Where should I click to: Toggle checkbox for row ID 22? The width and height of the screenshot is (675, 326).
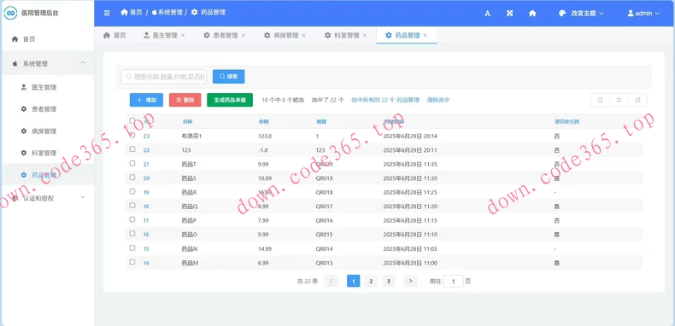pos(132,149)
